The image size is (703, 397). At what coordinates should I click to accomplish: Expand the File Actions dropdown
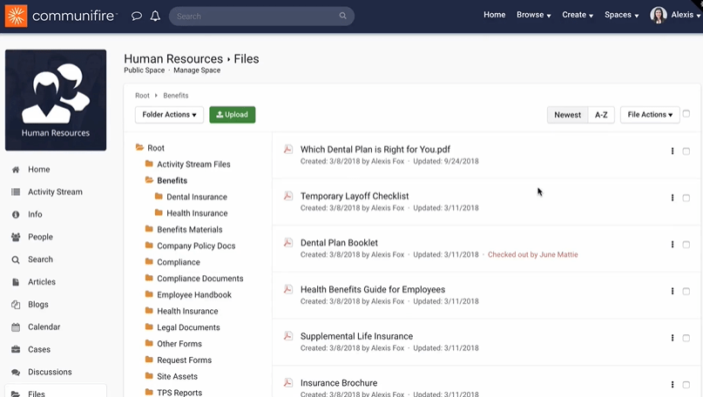click(x=650, y=115)
